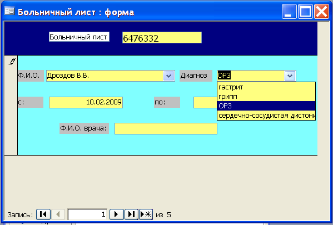
Task: Maximize the form window
Action: [305, 11]
